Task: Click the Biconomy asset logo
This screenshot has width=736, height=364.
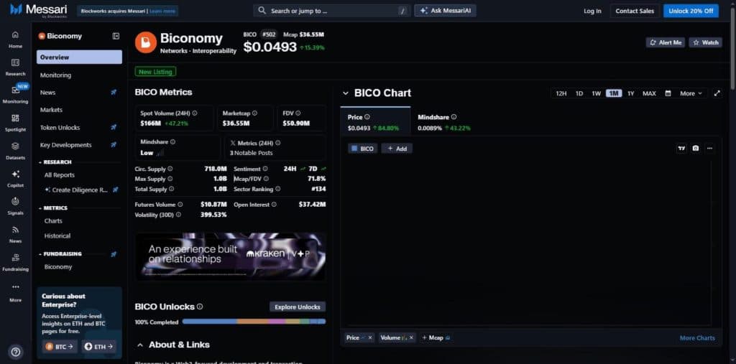Action: [145, 42]
